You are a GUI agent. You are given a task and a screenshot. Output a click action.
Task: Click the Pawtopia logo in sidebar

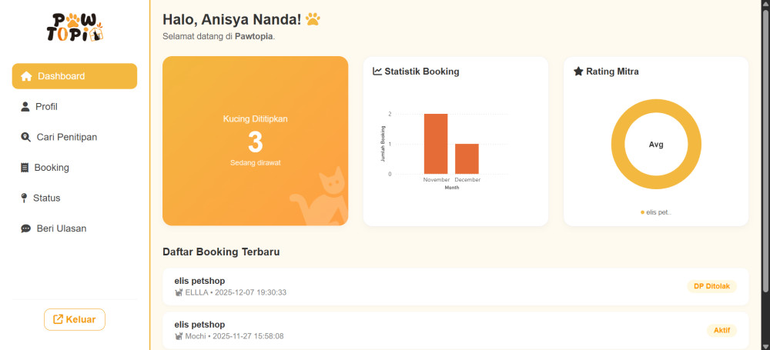(74, 28)
